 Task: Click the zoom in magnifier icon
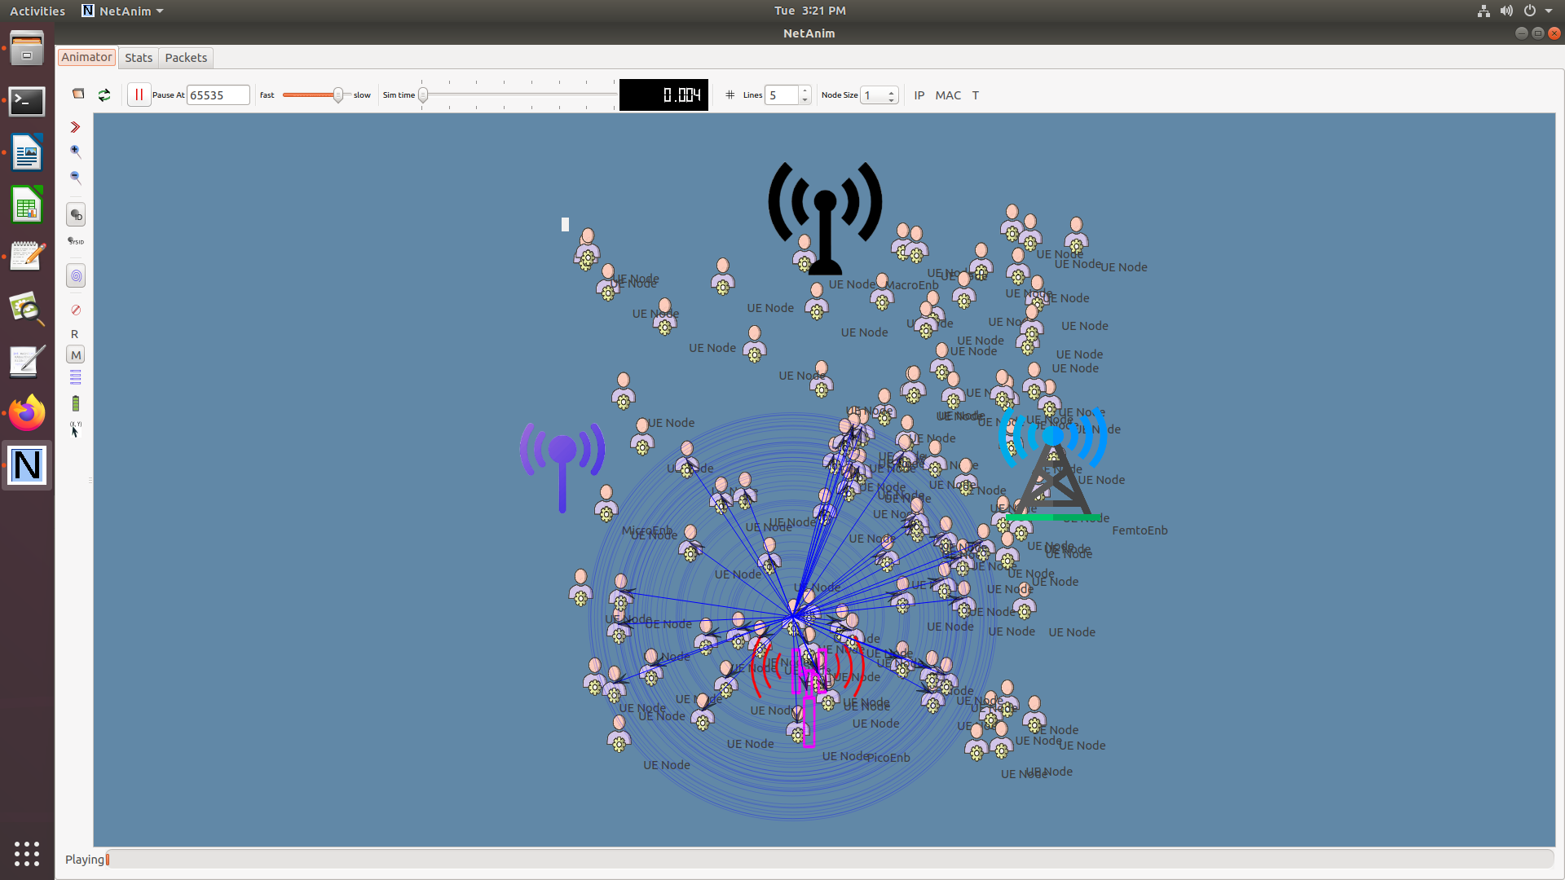[76, 151]
